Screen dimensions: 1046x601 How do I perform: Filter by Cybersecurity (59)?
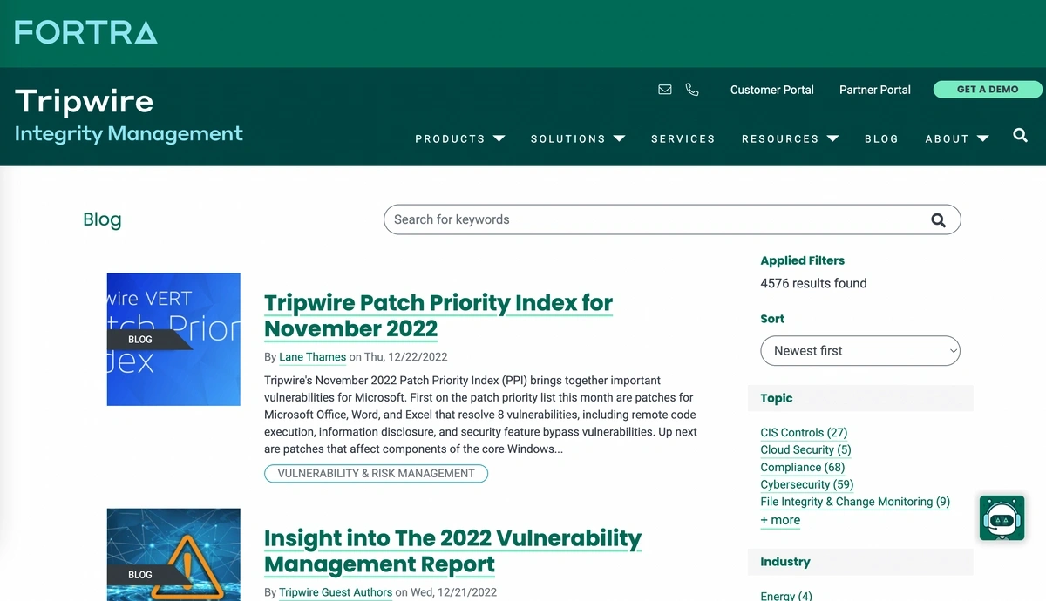click(807, 485)
